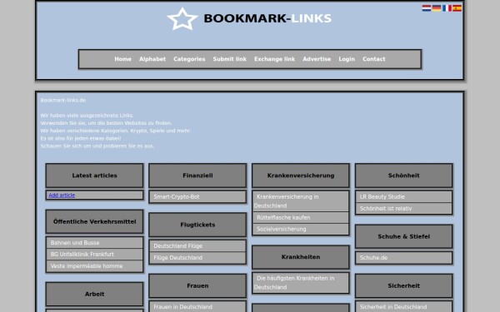Click the Bookmark-links.de intro text
500x312 pixels.
[x=63, y=100]
